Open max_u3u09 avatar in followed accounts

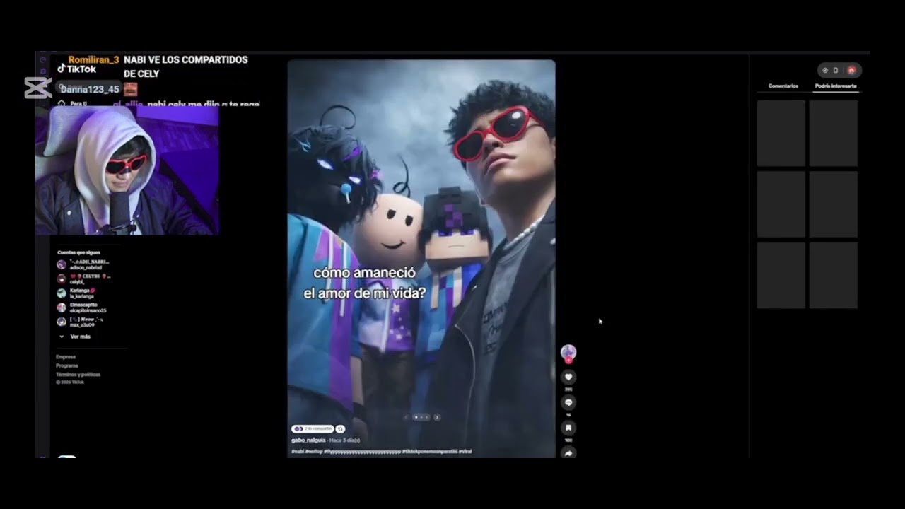click(62, 322)
